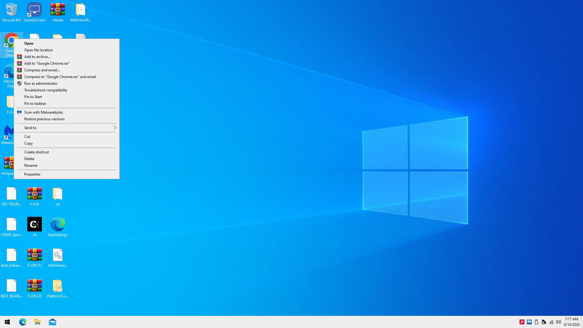Select Open file location entry

(39, 50)
